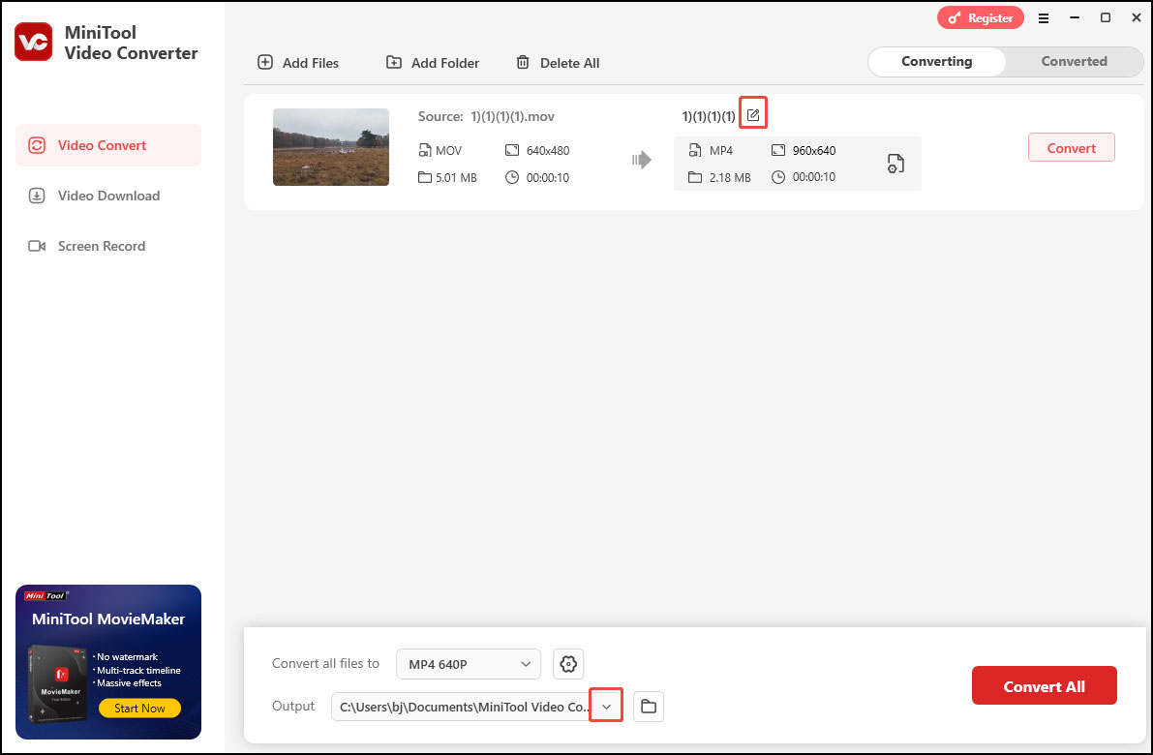This screenshot has width=1153, height=755.
Task: Open the gear settings beside MP4 640P
Action: (x=567, y=664)
